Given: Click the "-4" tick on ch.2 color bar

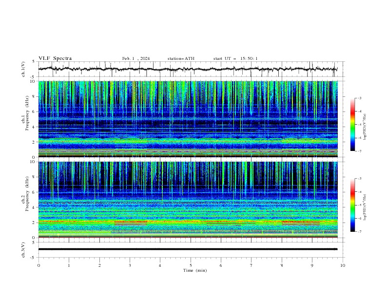Looking at the screenshot, I should pos(360,192).
